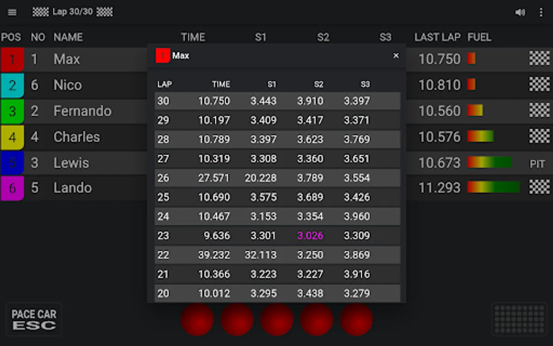Click the dotted grid icon bottom right
Screen dimensions: 553x346
click(520, 319)
